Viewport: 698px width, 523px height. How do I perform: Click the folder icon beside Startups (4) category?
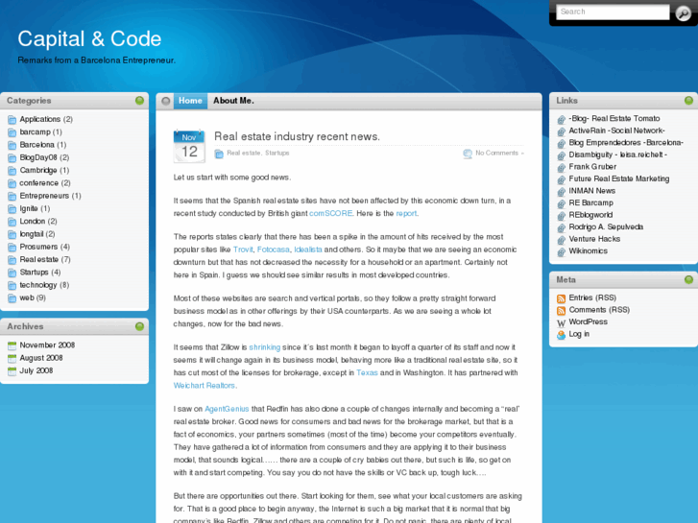click(12, 273)
